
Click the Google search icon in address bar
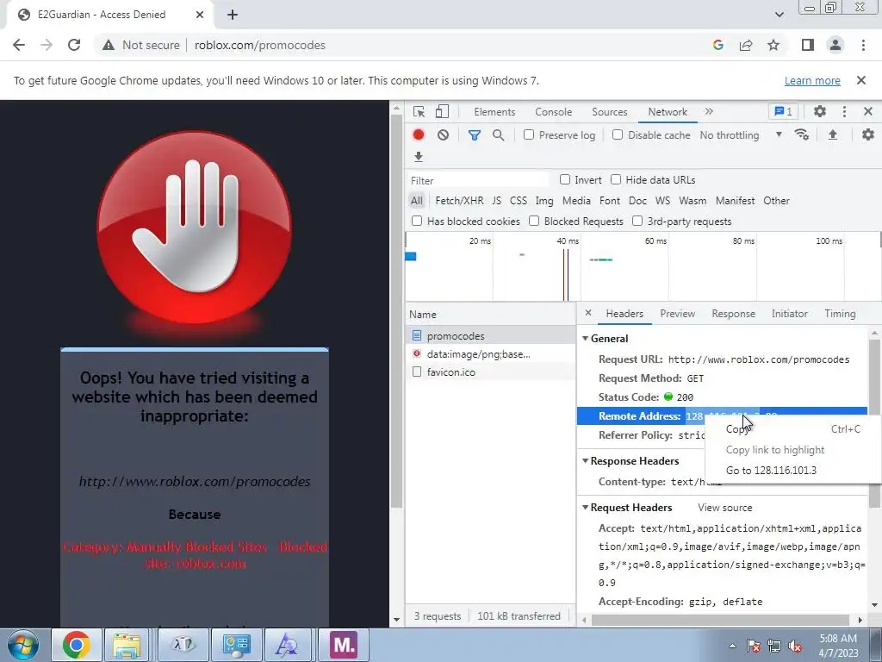[x=717, y=45]
